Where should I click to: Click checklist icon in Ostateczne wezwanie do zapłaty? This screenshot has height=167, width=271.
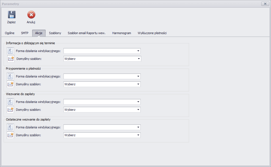point(10,127)
